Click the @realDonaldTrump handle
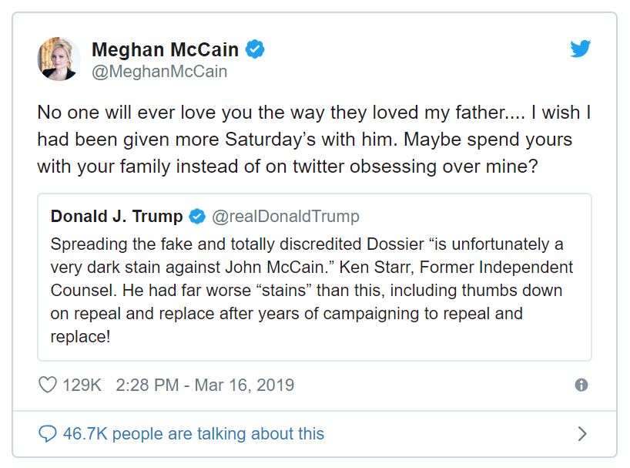Screen dimensions: 630x468 pos(285,217)
